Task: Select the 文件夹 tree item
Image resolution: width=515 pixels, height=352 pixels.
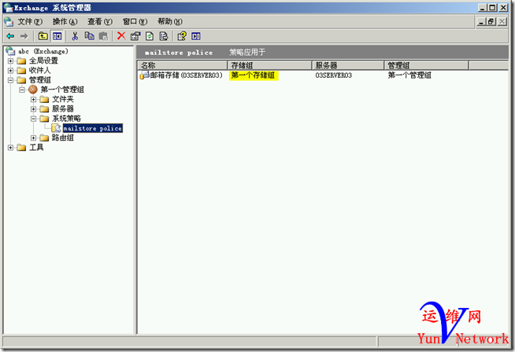Action: coord(63,99)
